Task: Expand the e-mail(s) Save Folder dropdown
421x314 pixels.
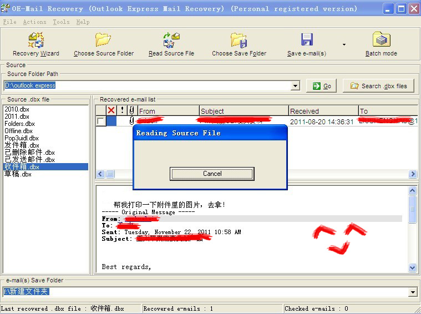Action: pyautogui.click(x=413, y=292)
